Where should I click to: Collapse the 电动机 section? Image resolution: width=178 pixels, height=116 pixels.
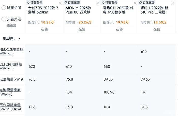pos(19,39)
